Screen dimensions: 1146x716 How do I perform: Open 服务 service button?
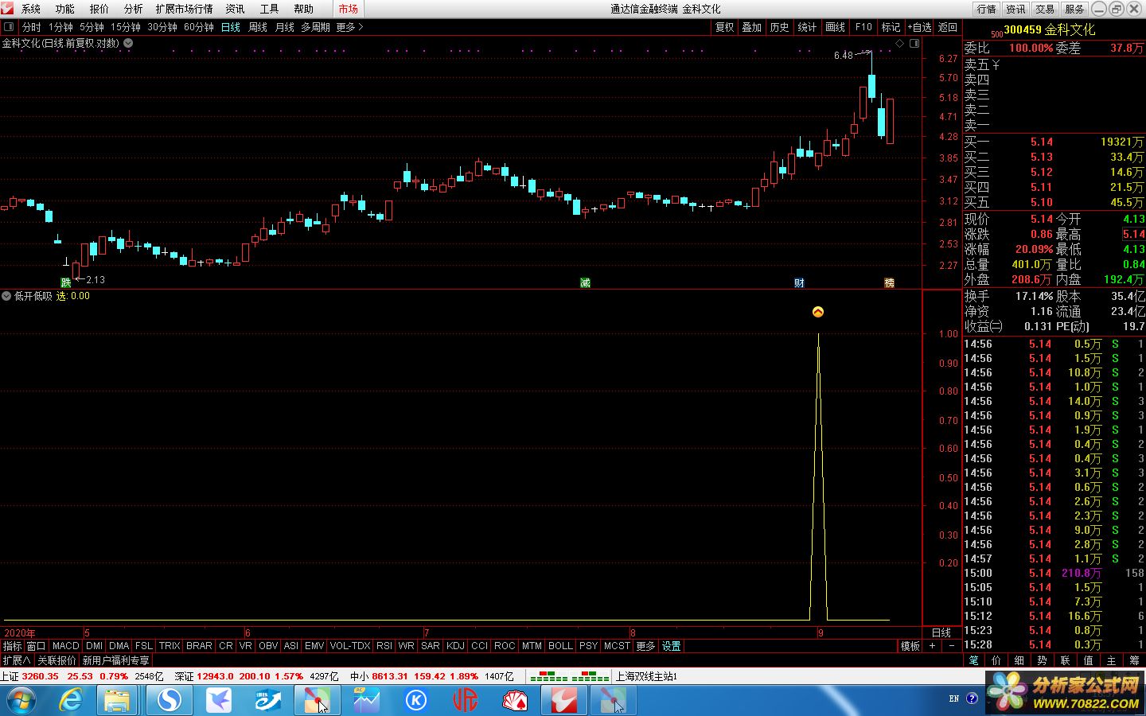[1074, 9]
